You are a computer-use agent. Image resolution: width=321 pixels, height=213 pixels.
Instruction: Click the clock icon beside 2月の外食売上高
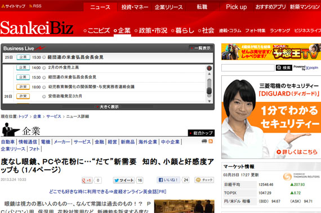pos(44,68)
